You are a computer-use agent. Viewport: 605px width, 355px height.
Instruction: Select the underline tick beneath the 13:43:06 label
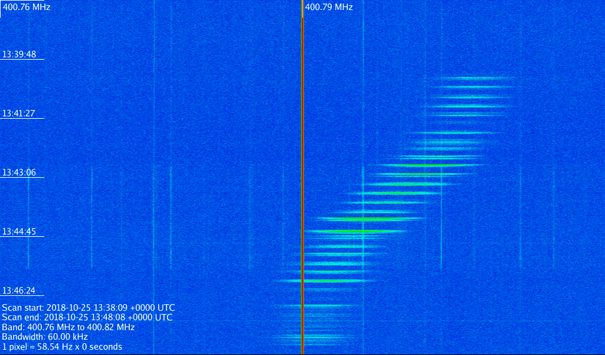point(22,178)
